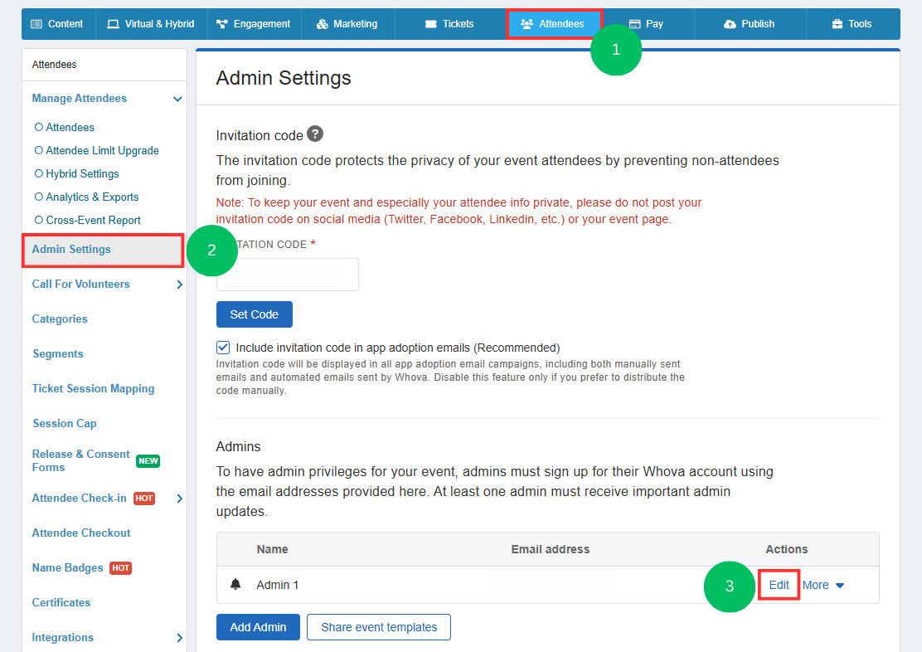Click the bell icon next to Admin 1
Image resolution: width=922 pixels, height=652 pixels.
coord(235,584)
